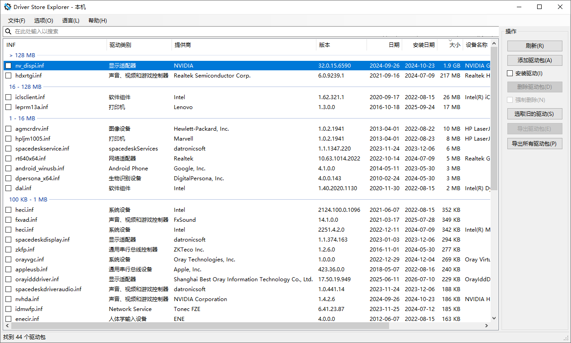The image size is (571, 343).
Task: Click the horizontal scrollbar right arrow
Action: [487, 325]
